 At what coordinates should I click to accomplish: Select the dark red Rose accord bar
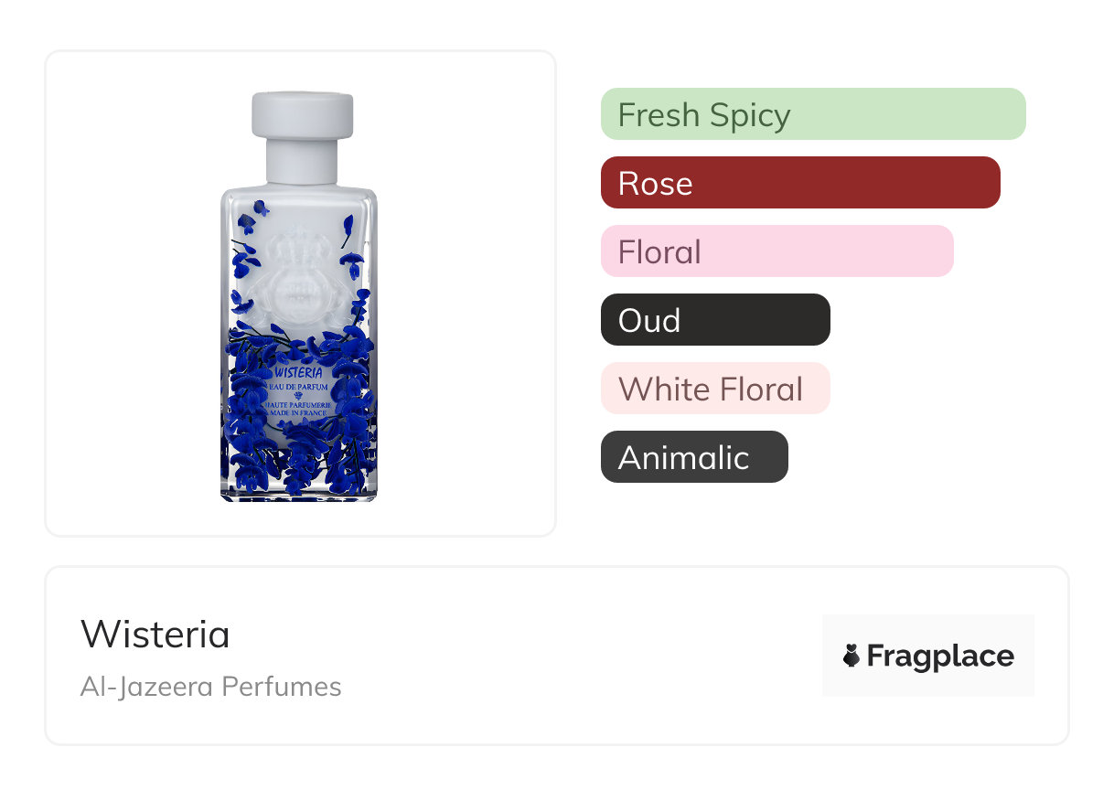(800, 183)
